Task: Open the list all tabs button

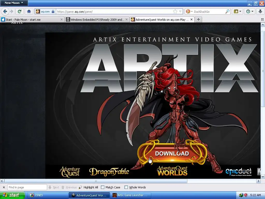Action: tap(262, 19)
